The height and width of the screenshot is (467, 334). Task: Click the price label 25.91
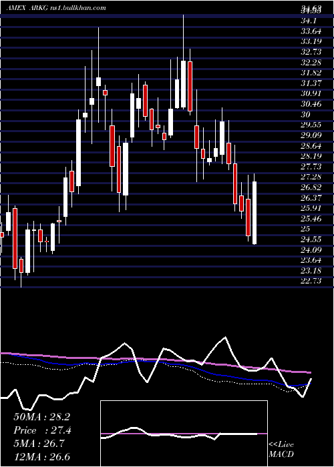(312, 208)
